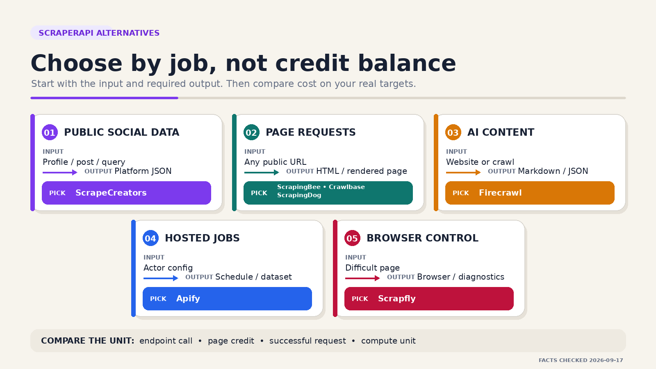Click the 'Markdown / JSON' output text
This screenshot has width=656, height=369.
tap(553, 171)
